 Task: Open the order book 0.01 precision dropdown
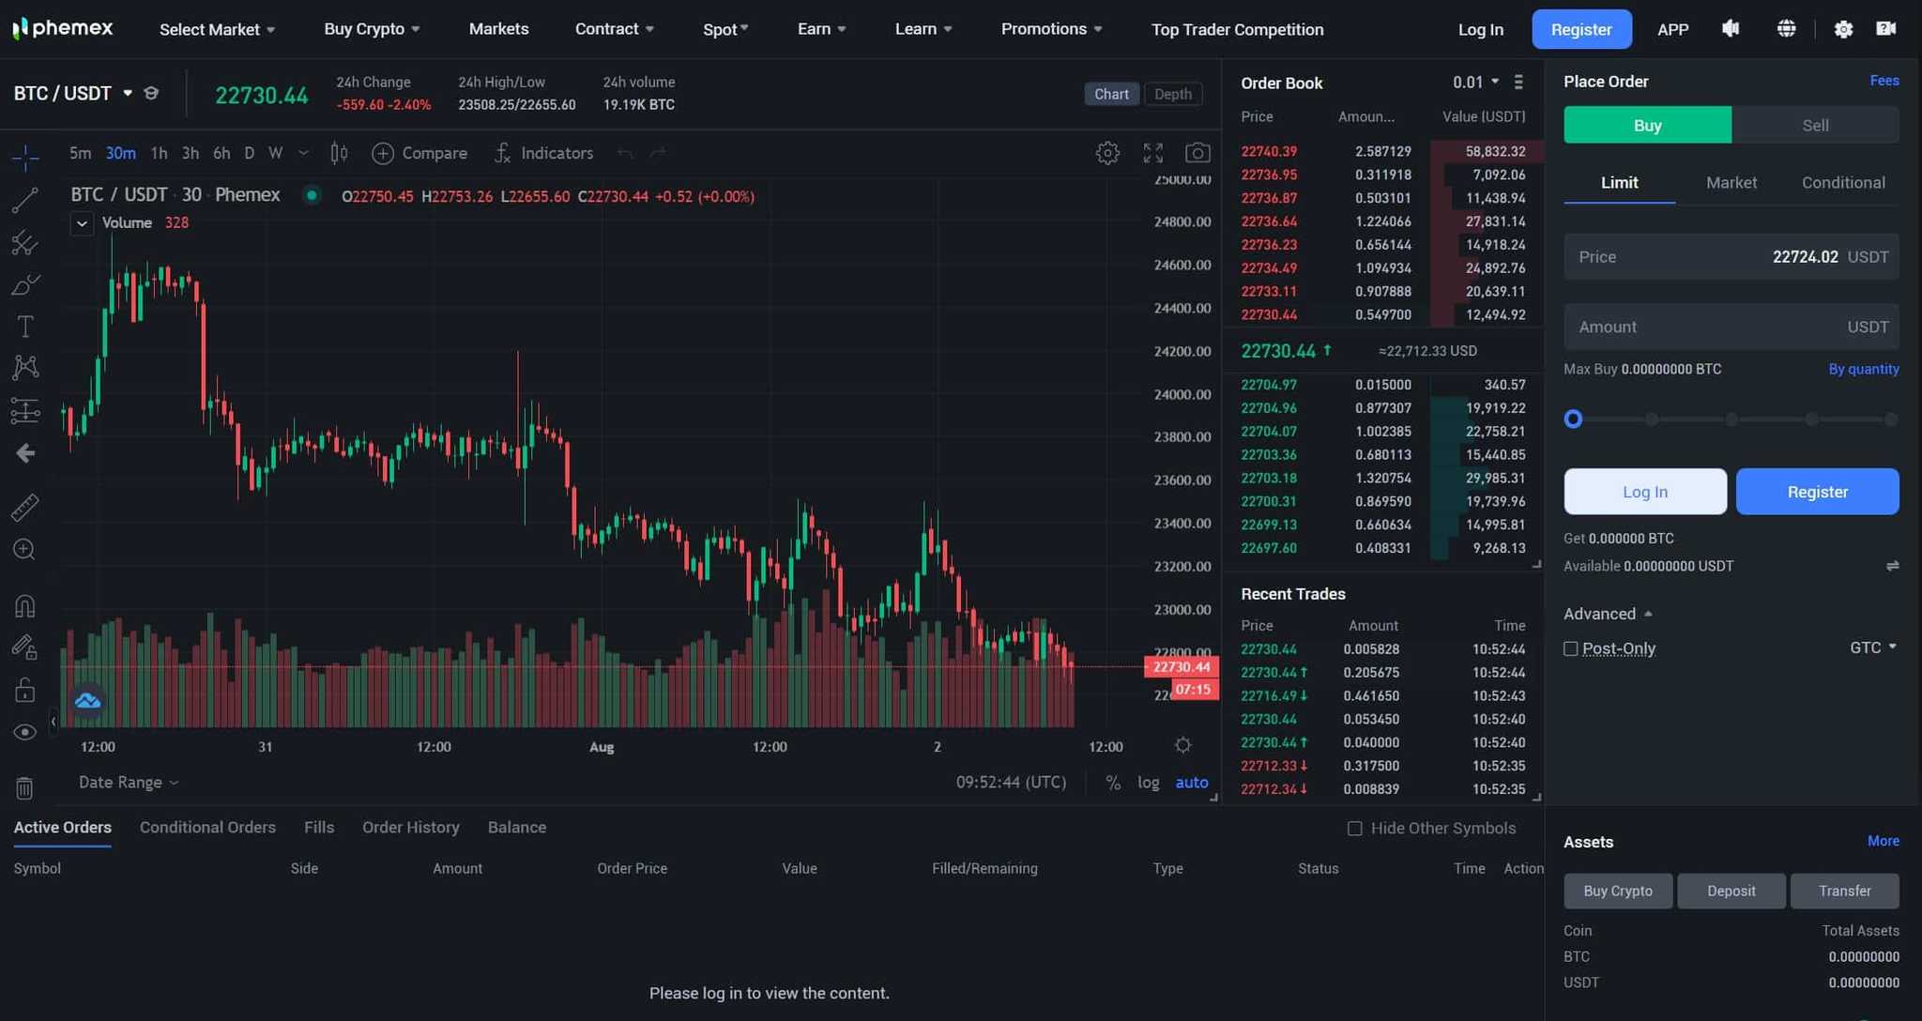[1475, 83]
